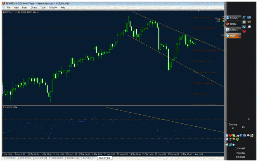The image size is (258, 162).
Task: Click the power battery tray icon
Action: 227,145
